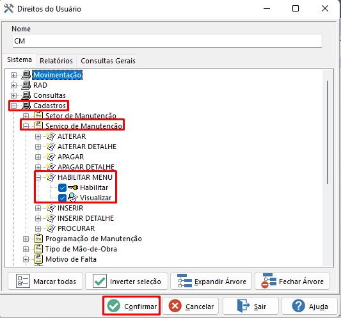Click the Marcar todas button
Image resolution: width=341 pixels, height=318 pixels.
click(45, 282)
